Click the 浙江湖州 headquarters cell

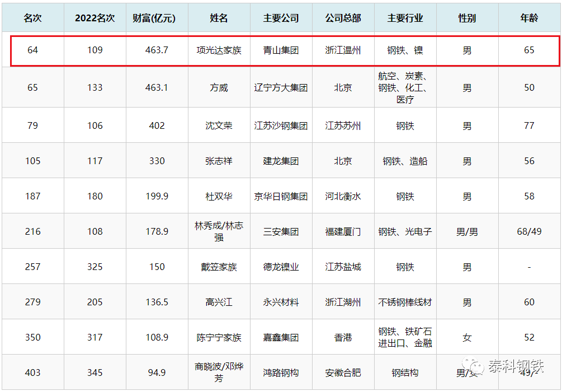[343, 302]
